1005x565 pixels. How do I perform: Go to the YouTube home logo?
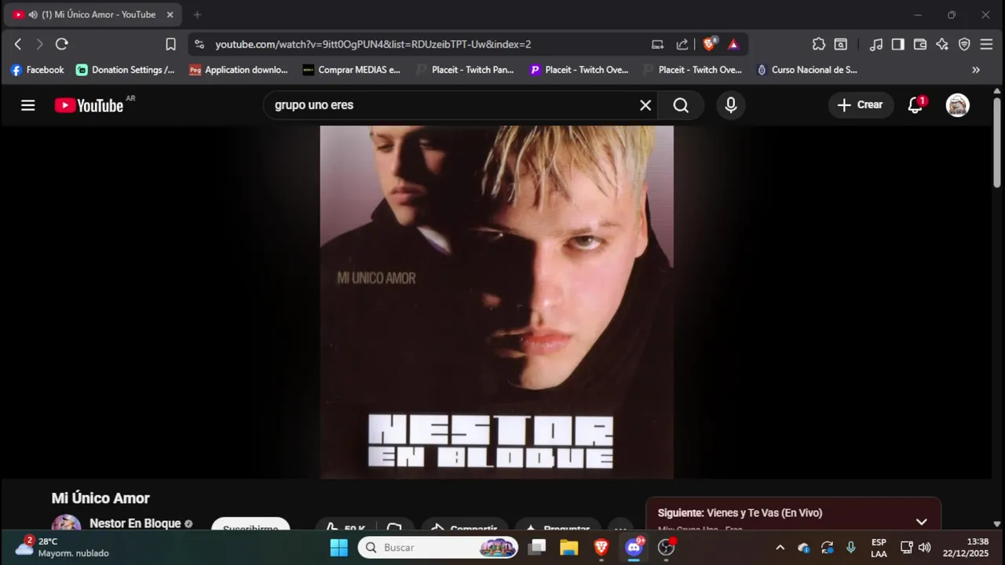[89, 105]
